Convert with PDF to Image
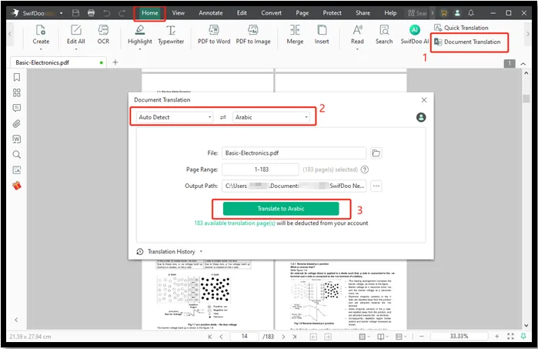Image resolution: width=538 pixels, height=349 pixels. [x=253, y=35]
